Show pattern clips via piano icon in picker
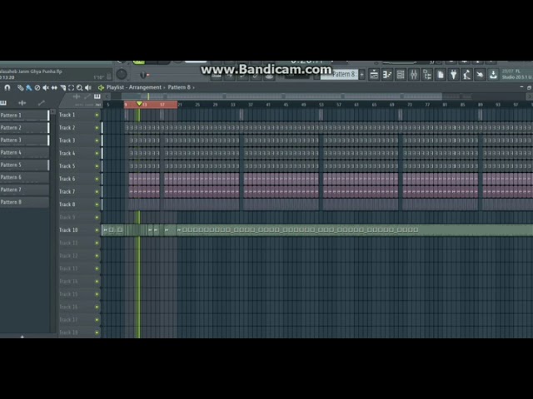Image resolution: width=533 pixels, height=399 pixels. point(3,102)
